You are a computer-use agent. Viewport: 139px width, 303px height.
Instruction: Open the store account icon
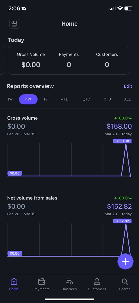(14, 24)
